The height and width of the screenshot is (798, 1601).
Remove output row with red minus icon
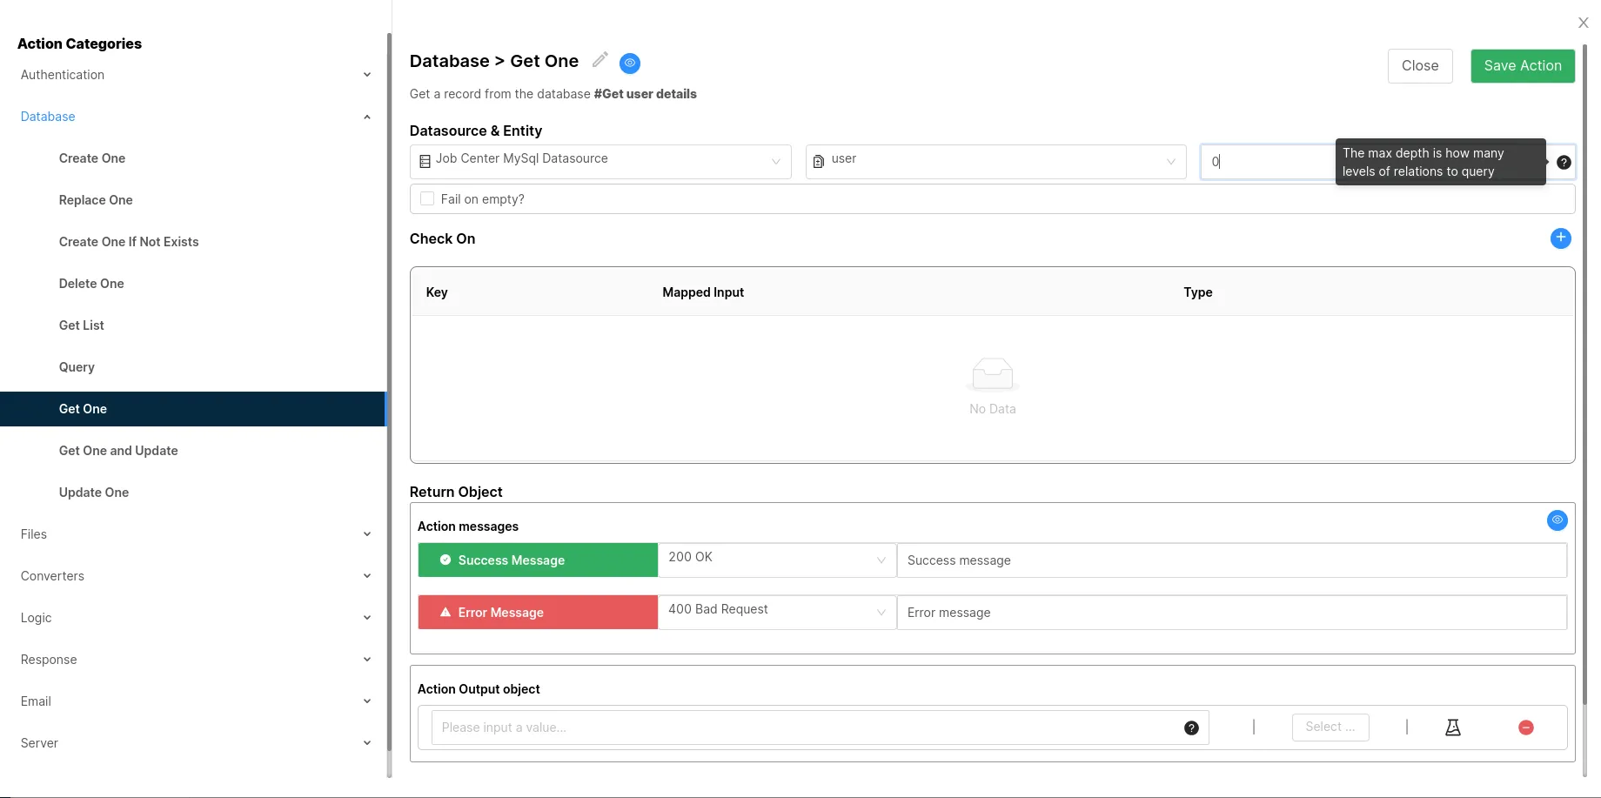tap(1525, 728)
